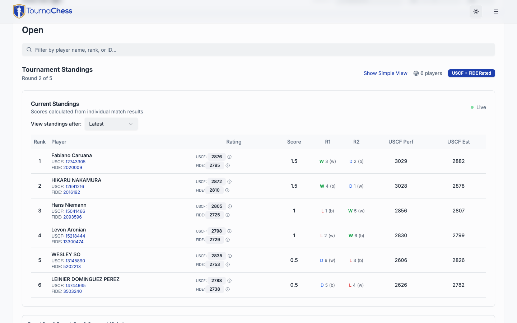
Task: Click info icon beside Hans Niemann's FIDE 2725
Action: [x=228, y=215]
